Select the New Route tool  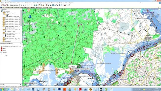pyautogui.click(x=48, y=5)
